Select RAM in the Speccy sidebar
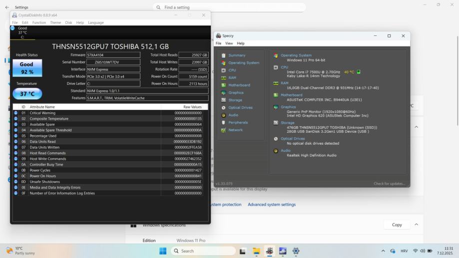Viewport: 459px width, 258px height. 232,77
